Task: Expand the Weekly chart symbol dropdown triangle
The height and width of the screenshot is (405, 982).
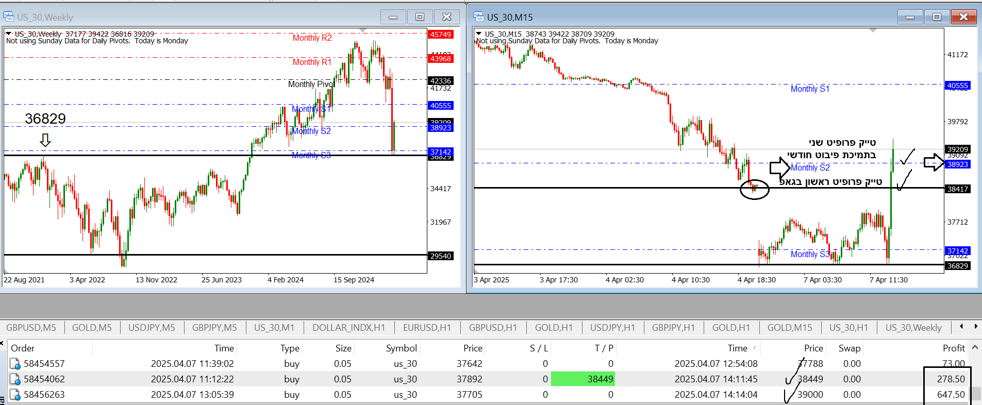Action: pos(9,33)
